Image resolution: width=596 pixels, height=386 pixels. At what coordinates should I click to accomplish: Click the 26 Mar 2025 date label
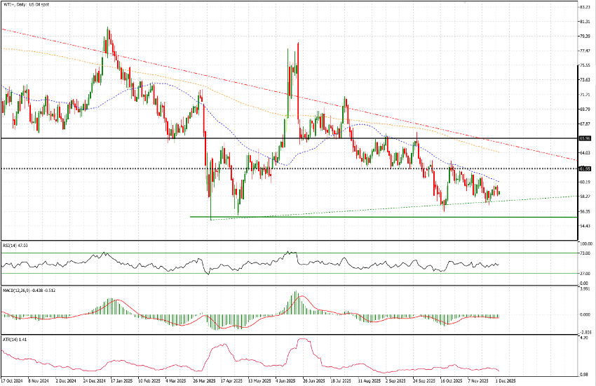coord(204,381)
